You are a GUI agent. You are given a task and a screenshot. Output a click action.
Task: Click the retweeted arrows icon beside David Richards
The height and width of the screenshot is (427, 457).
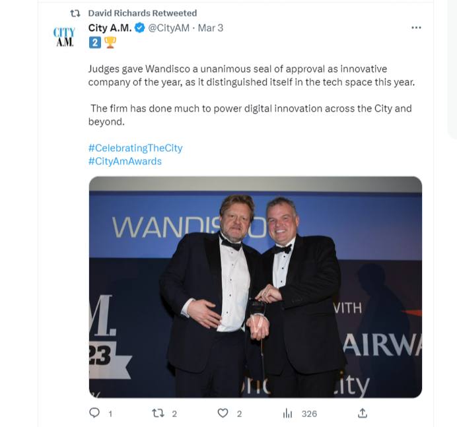click(x=75, y=13)
